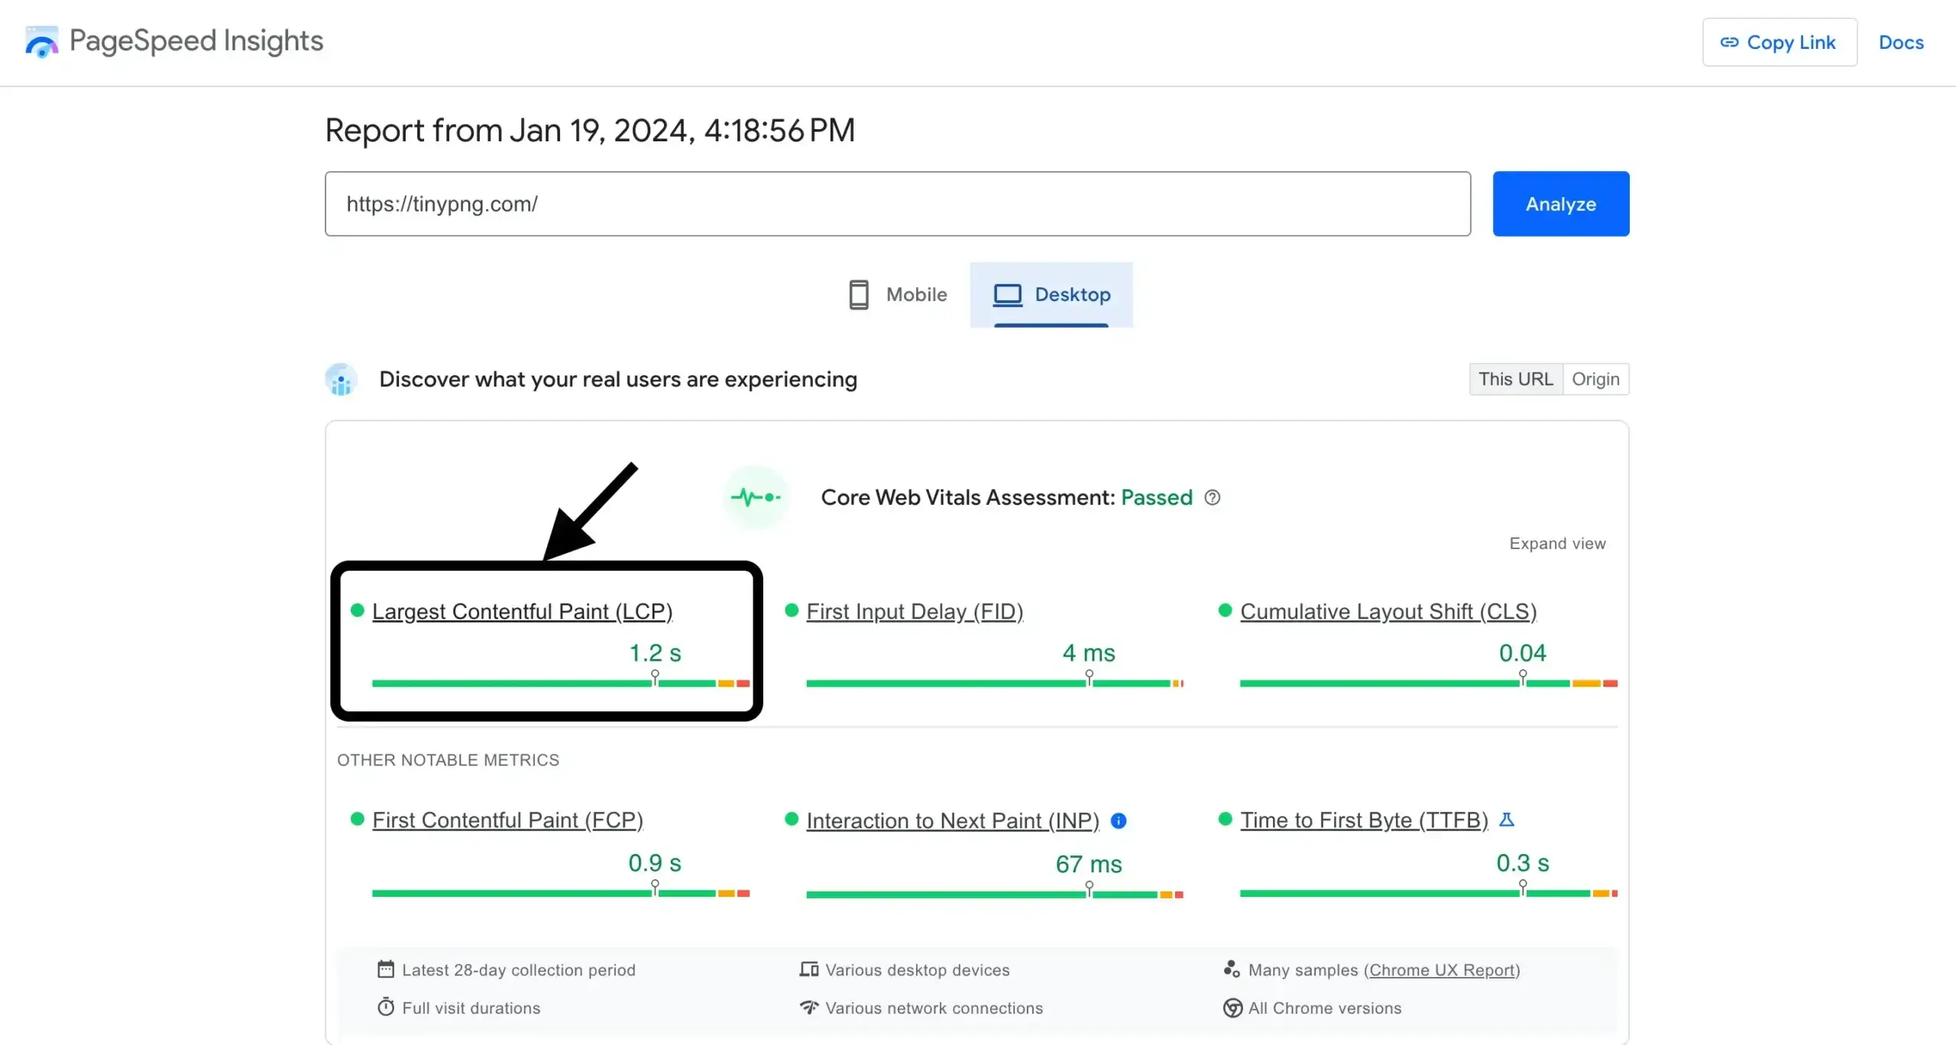Click the green status dot beside INP

point(792,819)
